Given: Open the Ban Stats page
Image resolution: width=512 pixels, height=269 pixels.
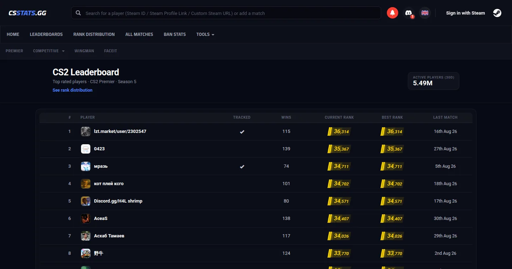Looking at the screenshot, I should click(175, 34).
